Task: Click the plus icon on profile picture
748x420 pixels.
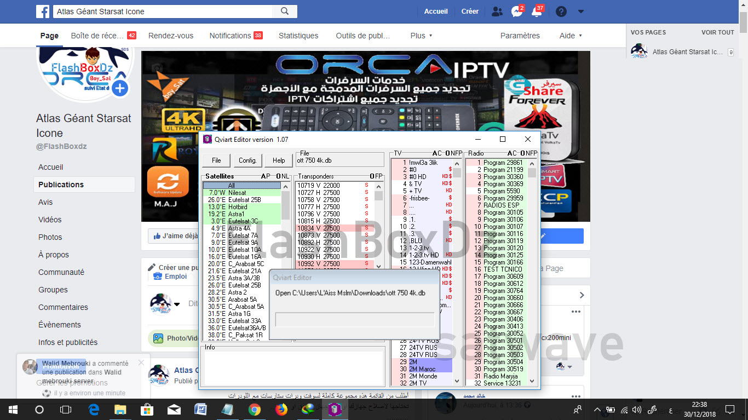Action: (120, 88)
